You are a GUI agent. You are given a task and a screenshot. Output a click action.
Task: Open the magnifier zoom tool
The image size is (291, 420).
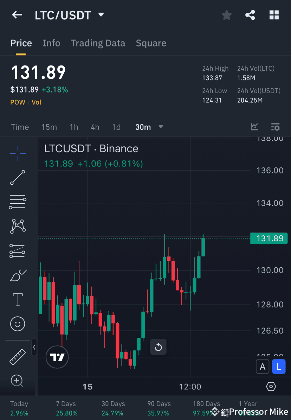coord(18,381)
